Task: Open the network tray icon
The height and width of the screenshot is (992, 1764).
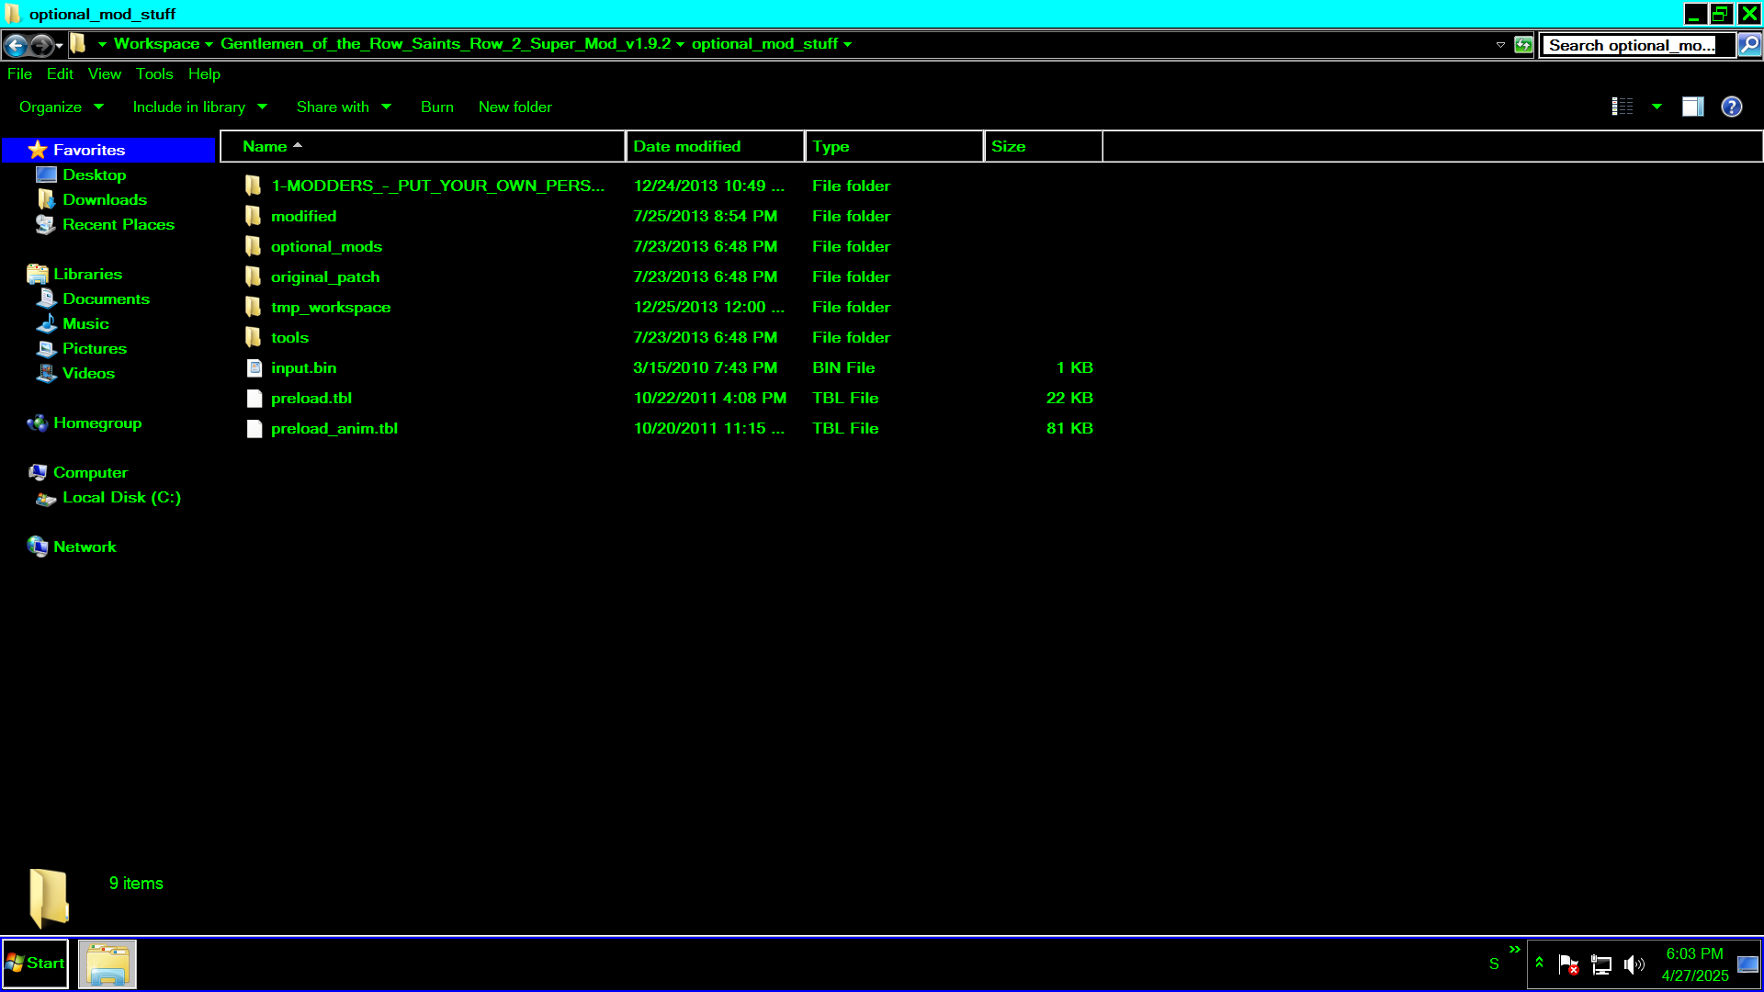Action: 1601,964
